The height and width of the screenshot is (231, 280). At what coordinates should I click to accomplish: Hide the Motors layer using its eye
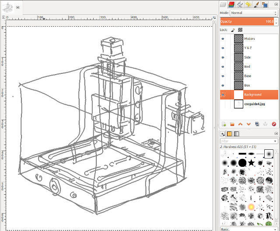point(223,39)
